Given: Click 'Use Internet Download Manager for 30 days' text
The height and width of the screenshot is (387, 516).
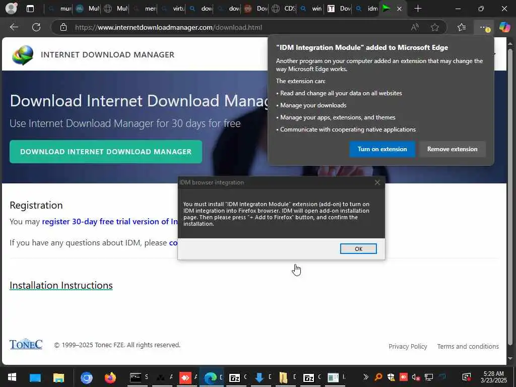Looking at the screenshot, I should point(125,123).
